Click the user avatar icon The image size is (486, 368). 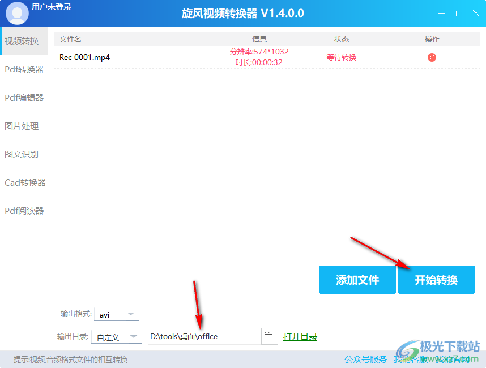click(17, 12)
